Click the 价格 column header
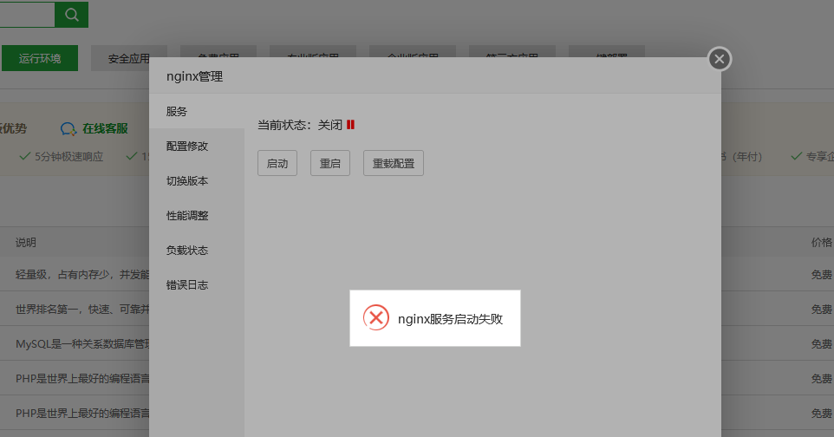The width and height of the screenshot is (834, 437). [x=821, y=243]
